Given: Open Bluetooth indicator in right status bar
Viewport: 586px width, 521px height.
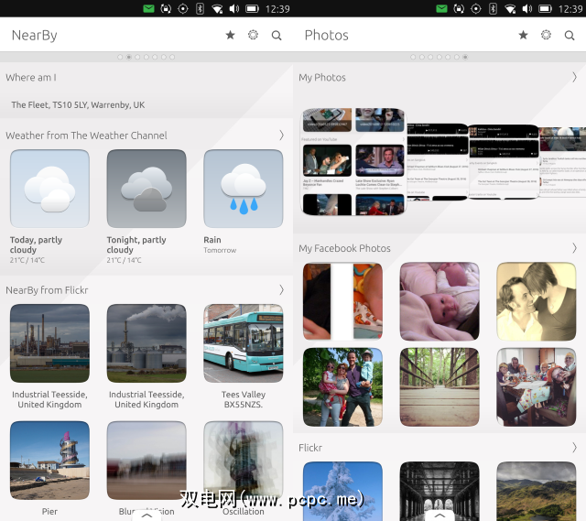Looking at the screenshot, I should (x=493, y=8).
